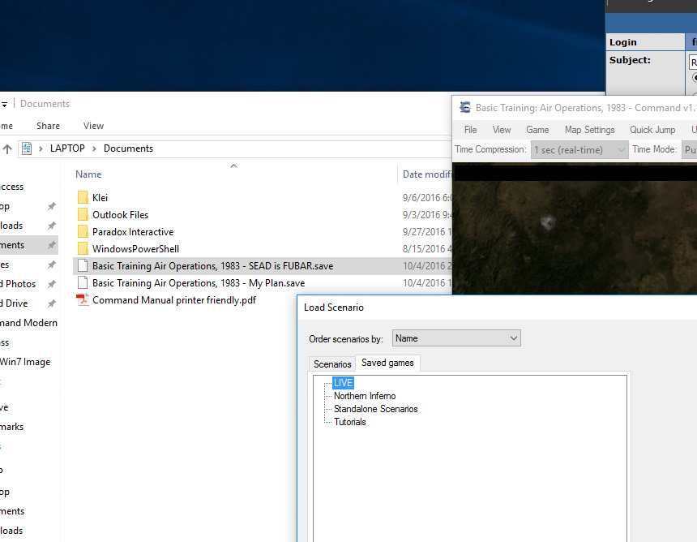Select Command Manual printer friendly.pdf
This screenshot has width=697, height=542.
174,300
